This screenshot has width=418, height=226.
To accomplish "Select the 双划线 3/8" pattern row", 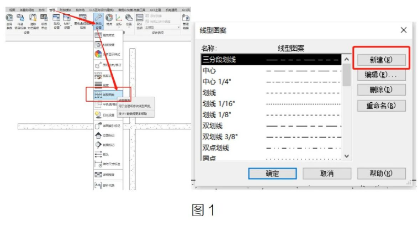I will pos(271,137).
